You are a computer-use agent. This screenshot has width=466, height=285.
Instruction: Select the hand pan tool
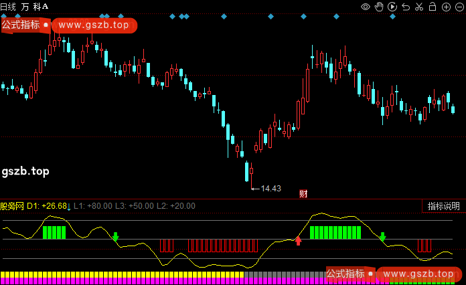pyautogui.click(x=379, y=7)
